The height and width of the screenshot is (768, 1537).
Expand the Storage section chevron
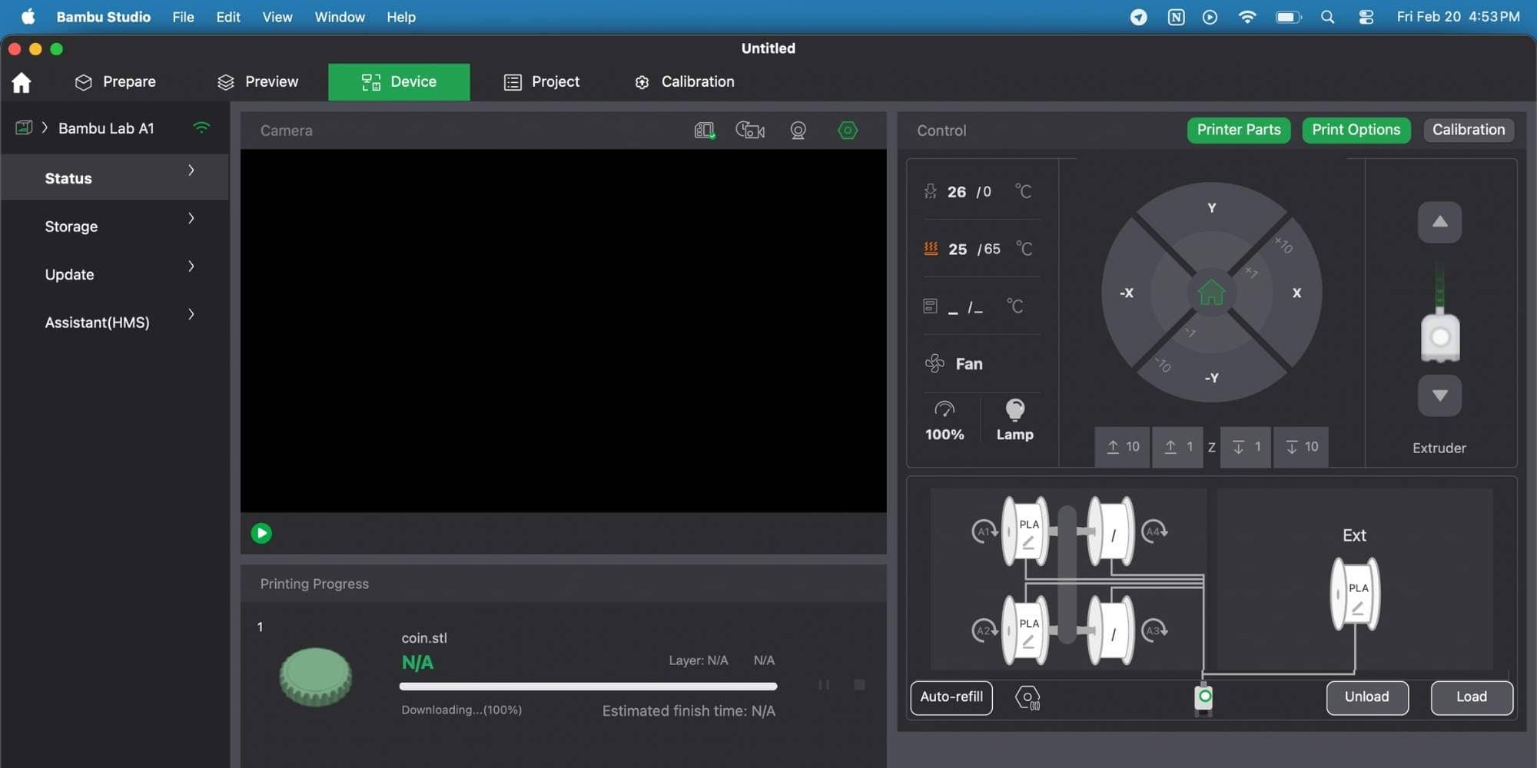coord(191,219)
